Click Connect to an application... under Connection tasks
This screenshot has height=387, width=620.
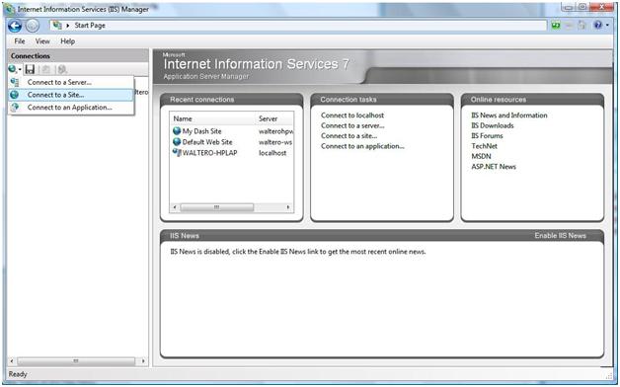pos(362,146)
